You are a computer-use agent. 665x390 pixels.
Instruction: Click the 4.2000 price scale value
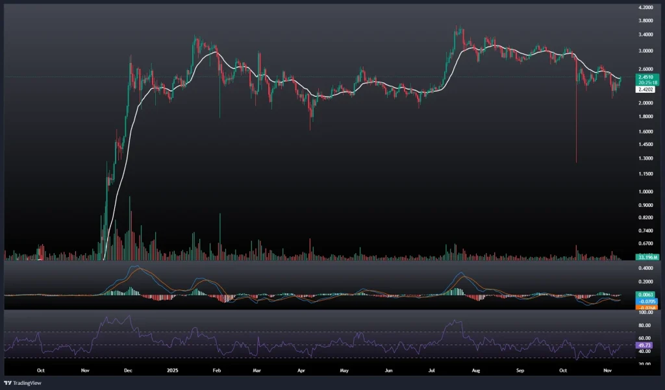click(x=646, y=8)
